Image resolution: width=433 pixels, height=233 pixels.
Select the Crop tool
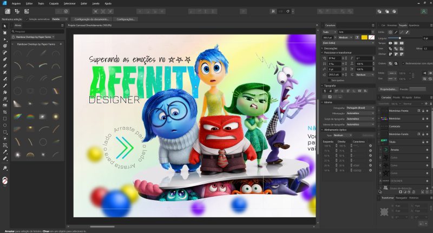(5, 112)
